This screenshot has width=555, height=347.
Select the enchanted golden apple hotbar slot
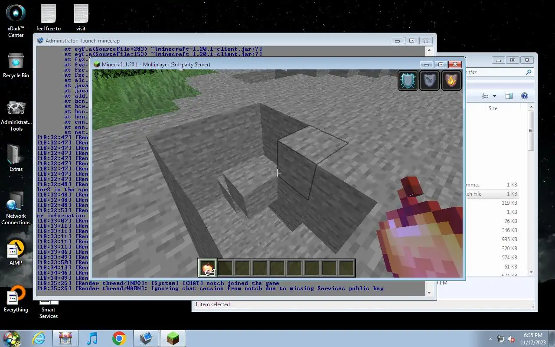click(x=208, y=268)
